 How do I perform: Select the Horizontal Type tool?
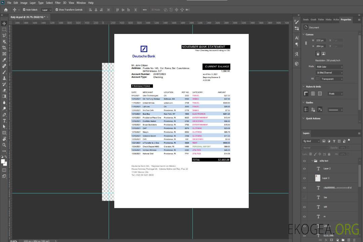pyautogui.click(x=4, y=121)
